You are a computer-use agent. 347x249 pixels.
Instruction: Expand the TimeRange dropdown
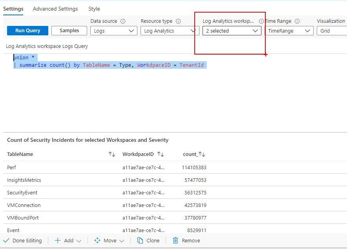289,30
